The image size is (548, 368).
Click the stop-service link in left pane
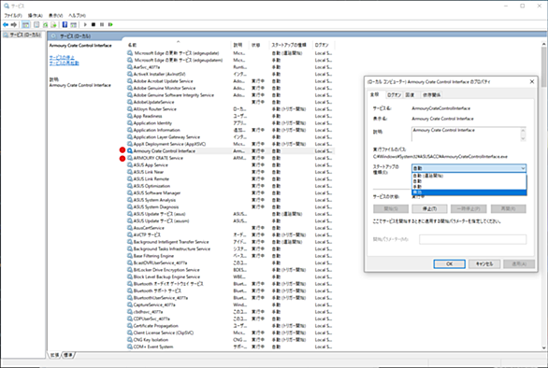(62, 58)
